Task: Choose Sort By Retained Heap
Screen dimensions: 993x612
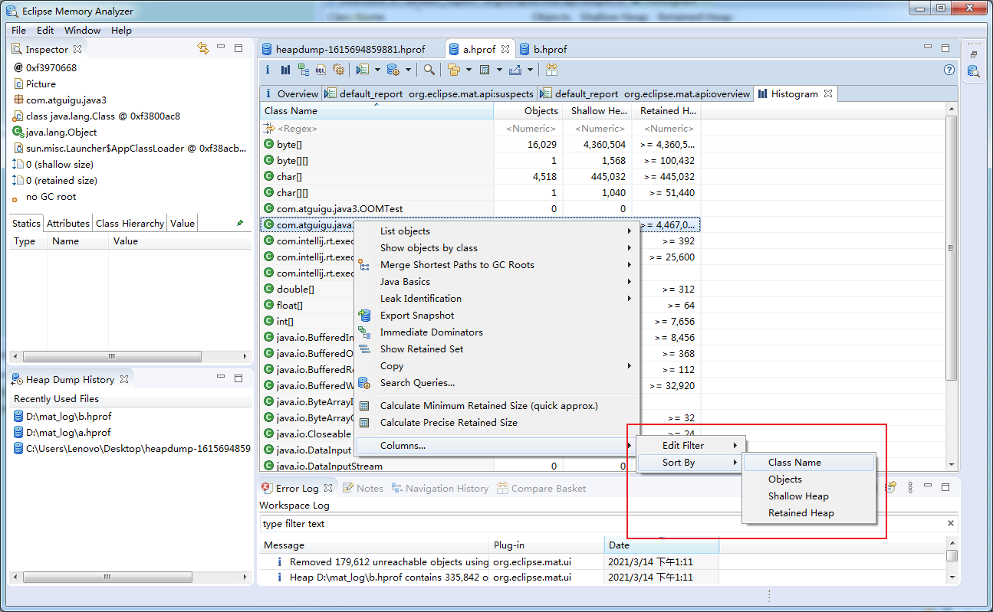Action: (x=809, y=512)
